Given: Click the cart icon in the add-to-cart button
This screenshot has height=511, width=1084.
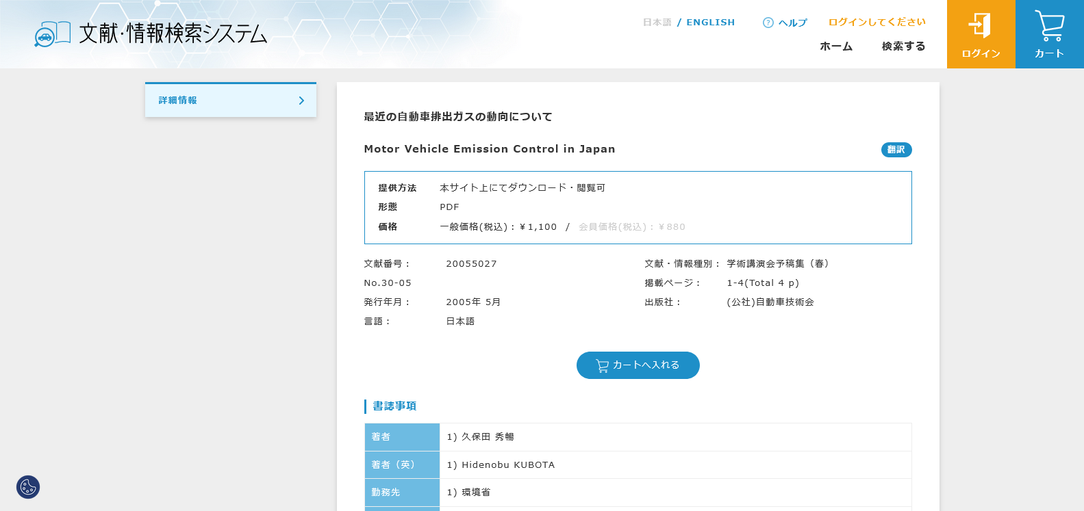Looking at the screenshot, I should click(602, 366).
